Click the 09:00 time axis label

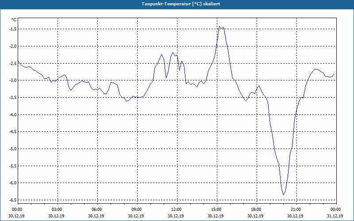pos(136,210)
